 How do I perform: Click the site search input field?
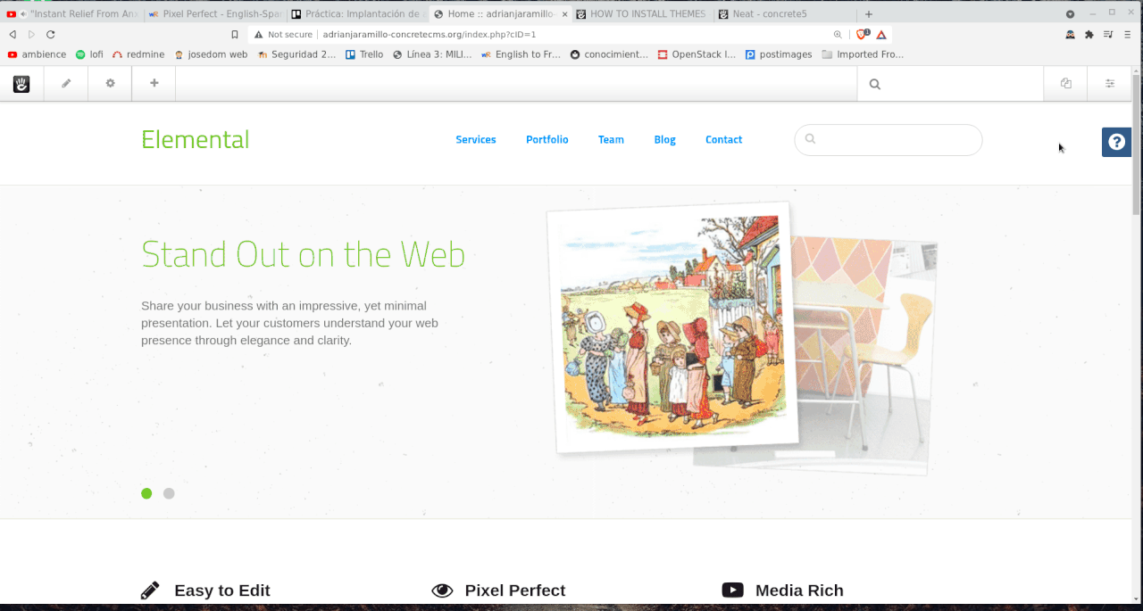[889, 140]
